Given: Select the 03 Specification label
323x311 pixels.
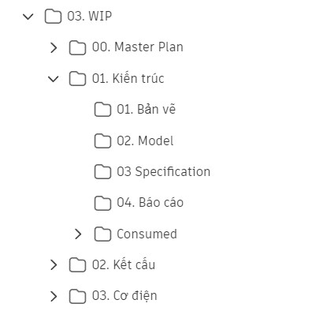Looking at the screenshot, I should point(164,172).
